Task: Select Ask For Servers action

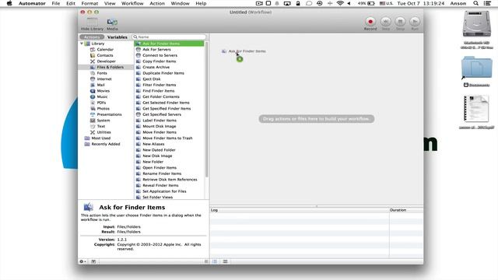Action: [x=156, y=50]
